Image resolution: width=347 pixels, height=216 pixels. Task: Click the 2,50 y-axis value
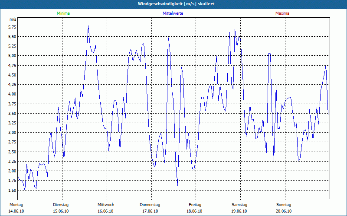(x=13, y=152)
